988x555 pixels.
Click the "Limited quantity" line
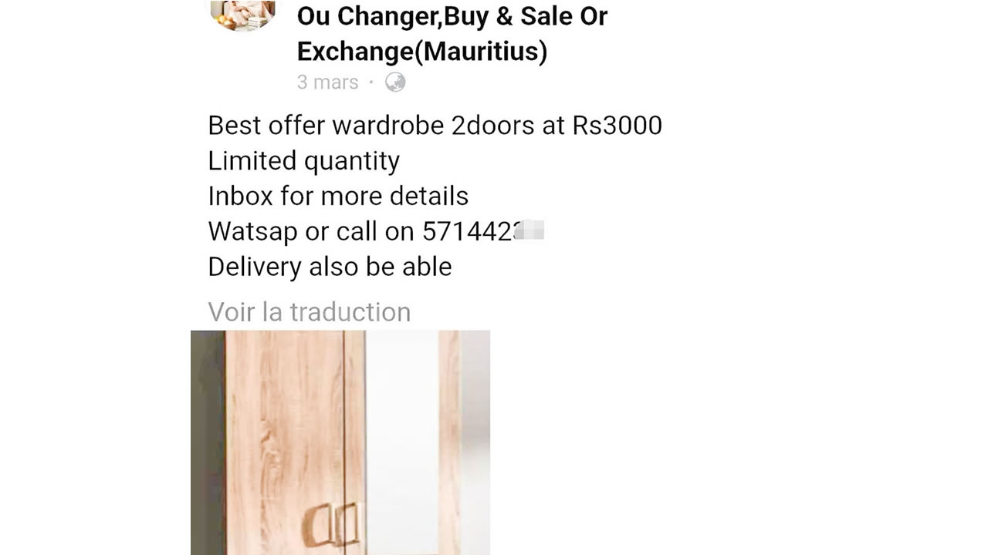[x=304, y=160]
